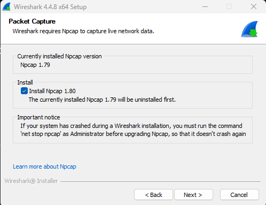Click the Wireshark fin icon in title bar

[6, 7]
